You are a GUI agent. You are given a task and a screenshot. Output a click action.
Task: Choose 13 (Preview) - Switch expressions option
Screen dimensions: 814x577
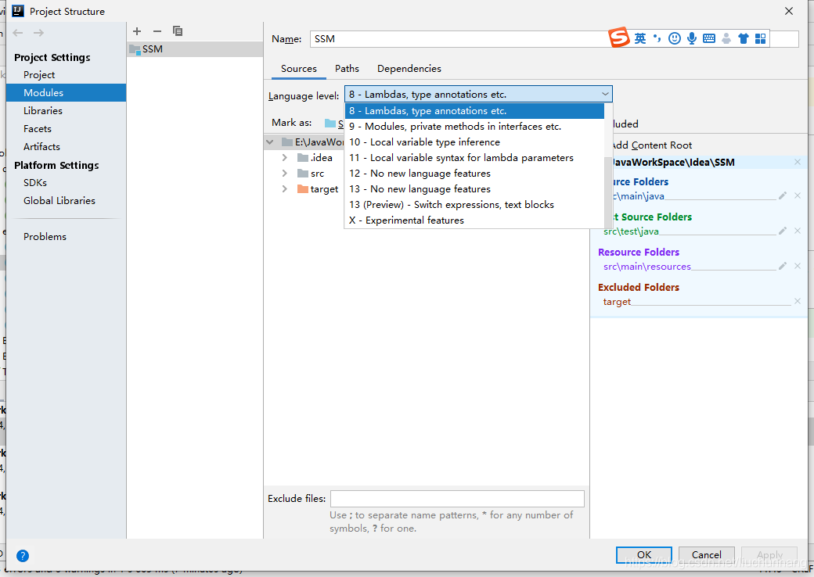click(474, 205)
